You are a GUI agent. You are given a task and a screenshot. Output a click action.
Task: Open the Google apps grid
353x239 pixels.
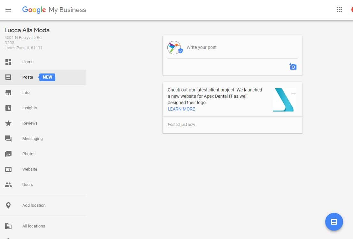tap(339, 10)
